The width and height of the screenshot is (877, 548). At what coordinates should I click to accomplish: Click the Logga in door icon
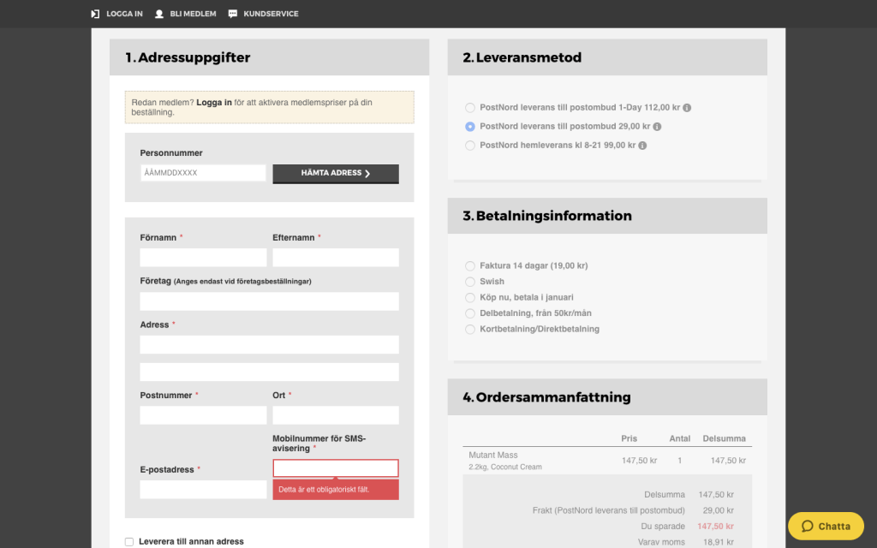click(95, 14)
